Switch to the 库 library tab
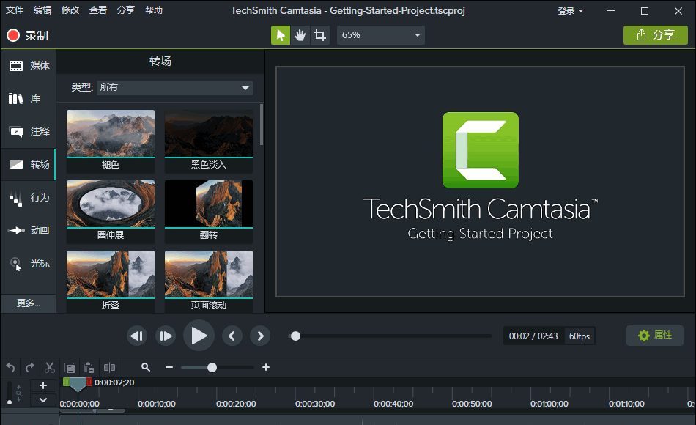The height and width of the screenshot is (425, 696). (x=29, y=99)
